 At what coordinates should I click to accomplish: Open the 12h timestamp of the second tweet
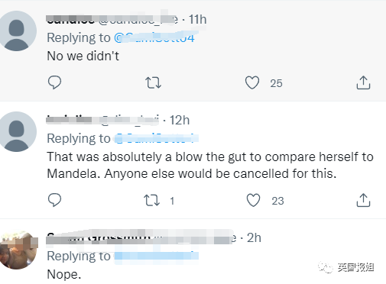[x=180, y=120]
